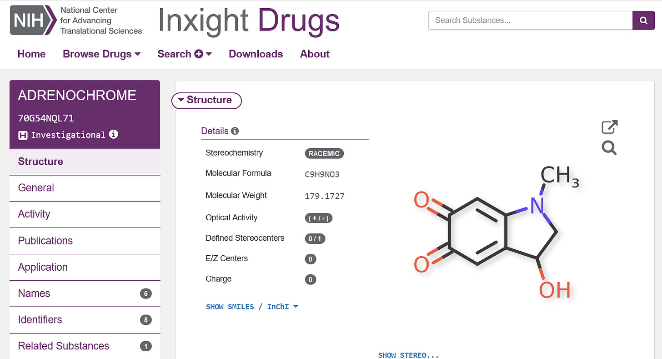Screen dimensions: 662x359
Task: Click info icon next to Details
Action: (x=235, y=131)
